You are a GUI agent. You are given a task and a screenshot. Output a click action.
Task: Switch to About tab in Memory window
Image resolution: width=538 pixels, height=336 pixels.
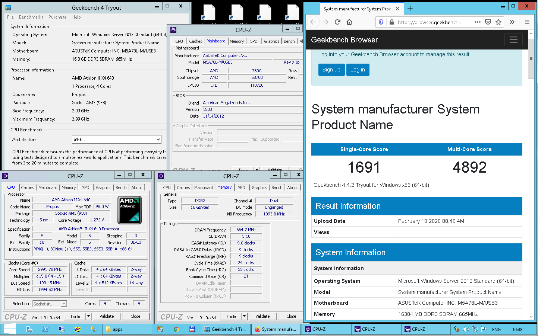(293, 188)
